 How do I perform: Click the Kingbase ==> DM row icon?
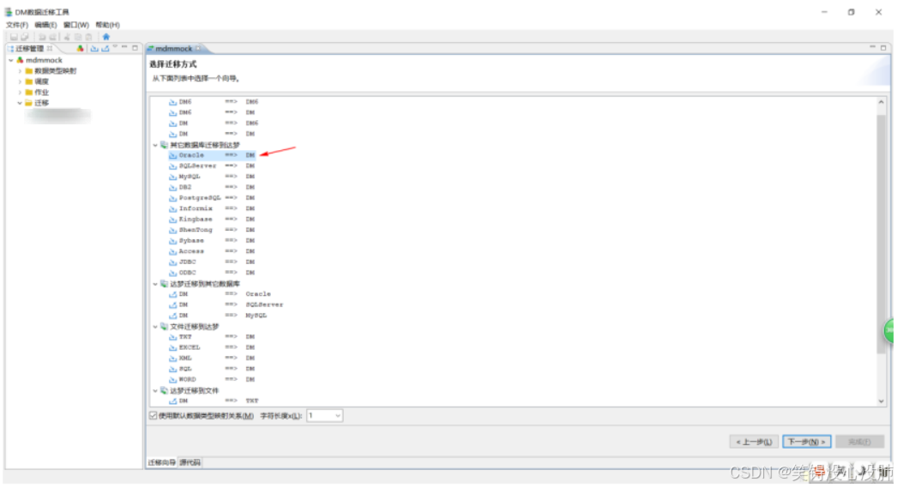tap(172, 220)
